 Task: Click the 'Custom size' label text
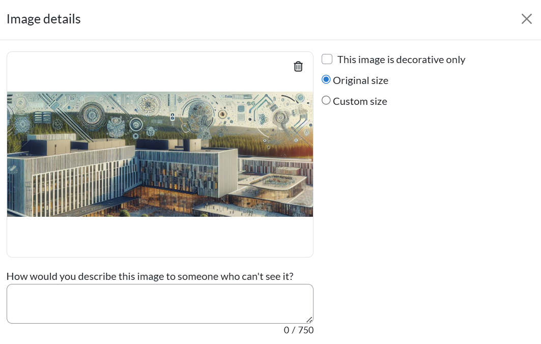coord(360,101)
